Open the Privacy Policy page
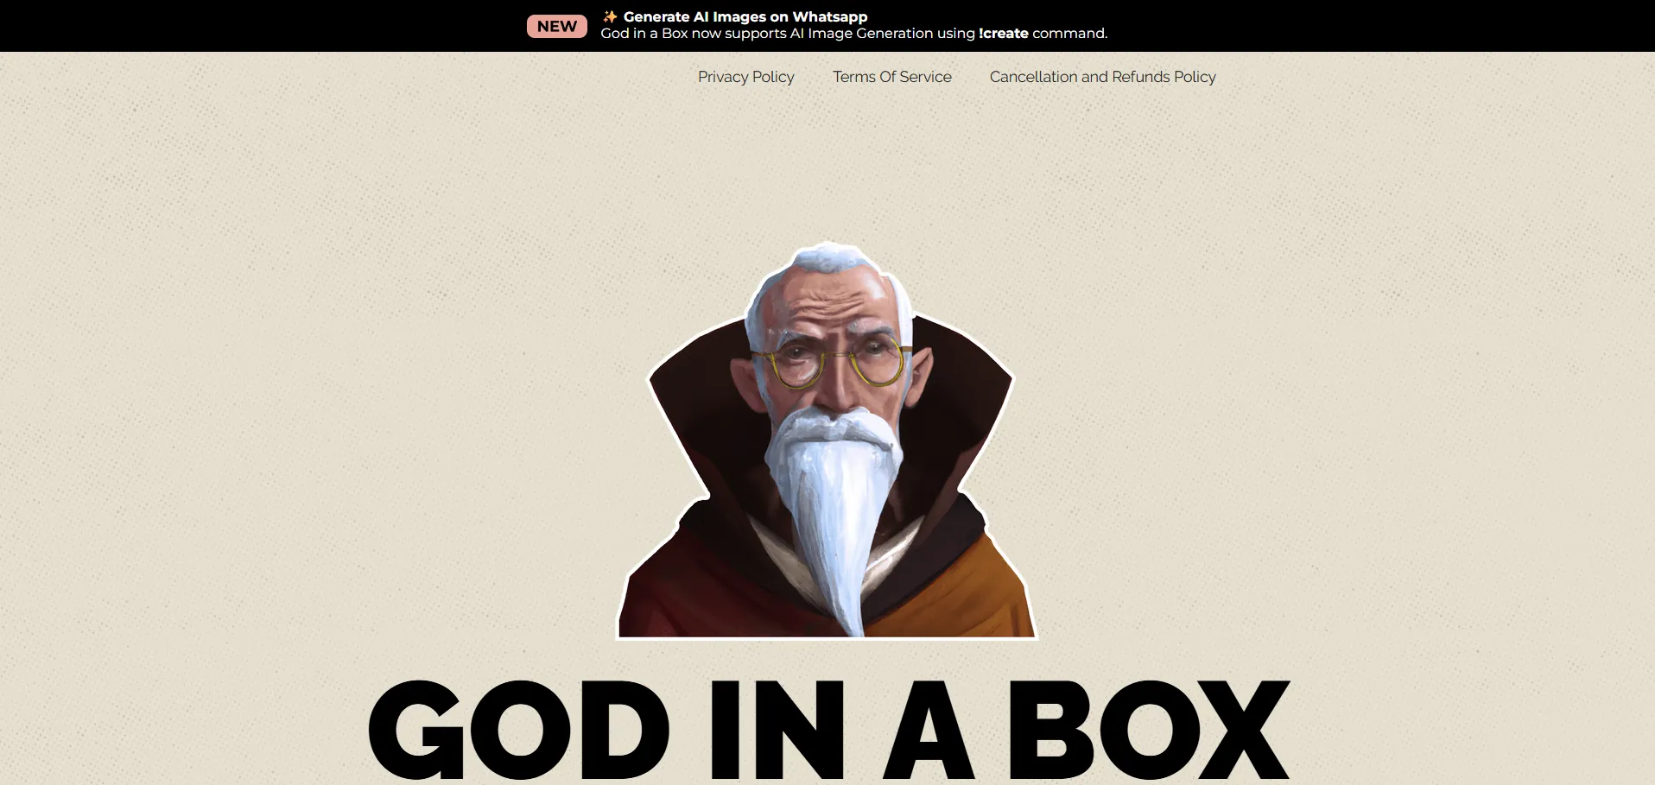 [x=745, y=77]
